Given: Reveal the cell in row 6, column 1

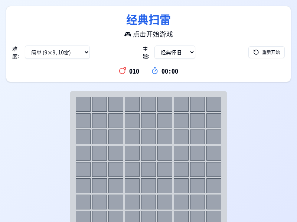Looking at the screenshot, I should 83,186.
